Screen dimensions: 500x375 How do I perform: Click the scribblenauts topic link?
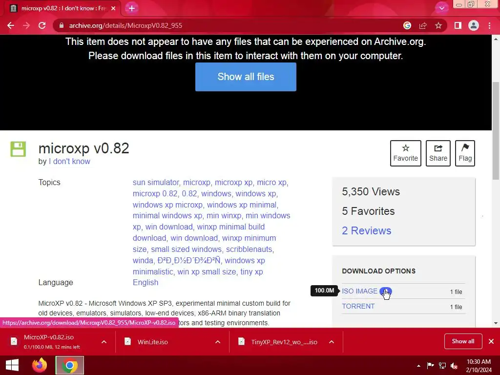pyautogui.click(x=250, y=249)
